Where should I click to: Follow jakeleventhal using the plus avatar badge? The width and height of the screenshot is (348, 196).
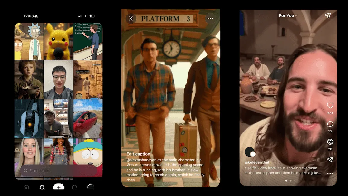[x=253, y=154]
